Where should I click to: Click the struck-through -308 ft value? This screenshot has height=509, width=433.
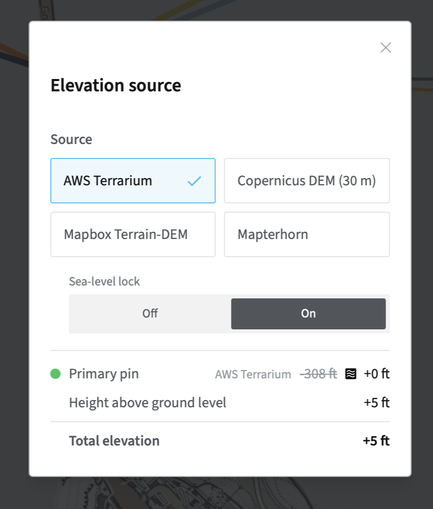[319, 374]
